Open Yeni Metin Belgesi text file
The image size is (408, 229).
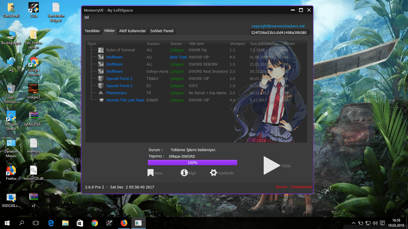pos(56,13)
